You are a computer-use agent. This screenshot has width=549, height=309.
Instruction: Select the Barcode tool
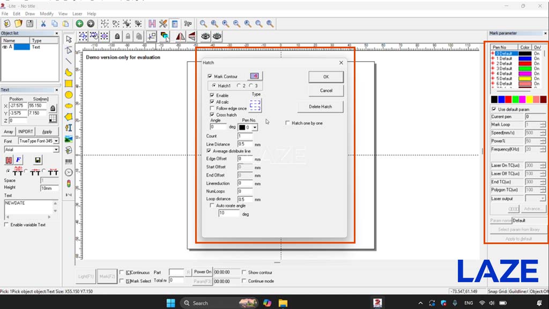[69, 161]
